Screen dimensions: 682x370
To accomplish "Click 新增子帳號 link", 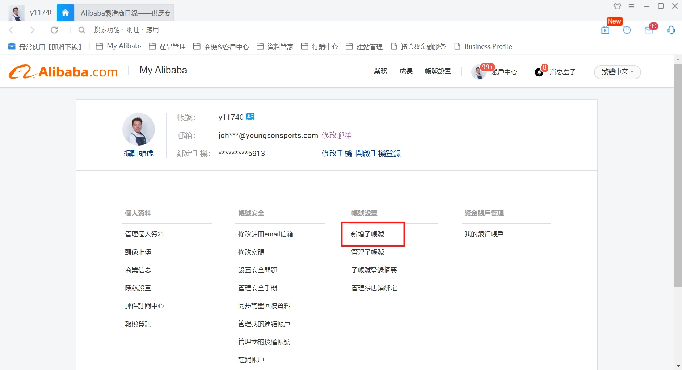I will click(368, 234).
